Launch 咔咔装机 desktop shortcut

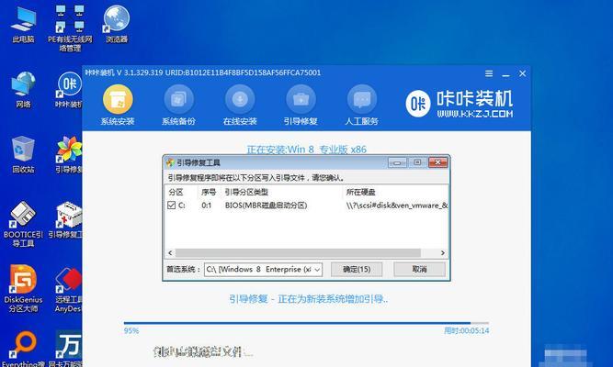point(69,90)
